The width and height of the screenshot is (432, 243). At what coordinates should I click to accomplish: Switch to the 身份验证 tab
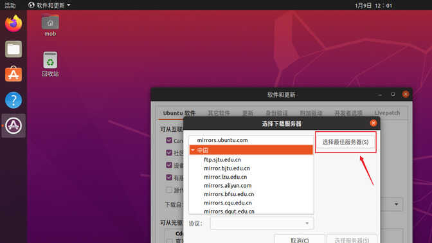[276, 113]
